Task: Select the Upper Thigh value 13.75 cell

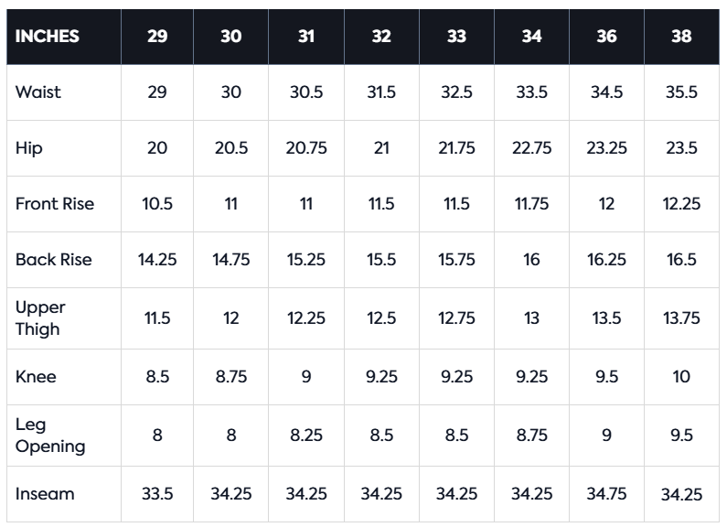Action: coord(681,318)
